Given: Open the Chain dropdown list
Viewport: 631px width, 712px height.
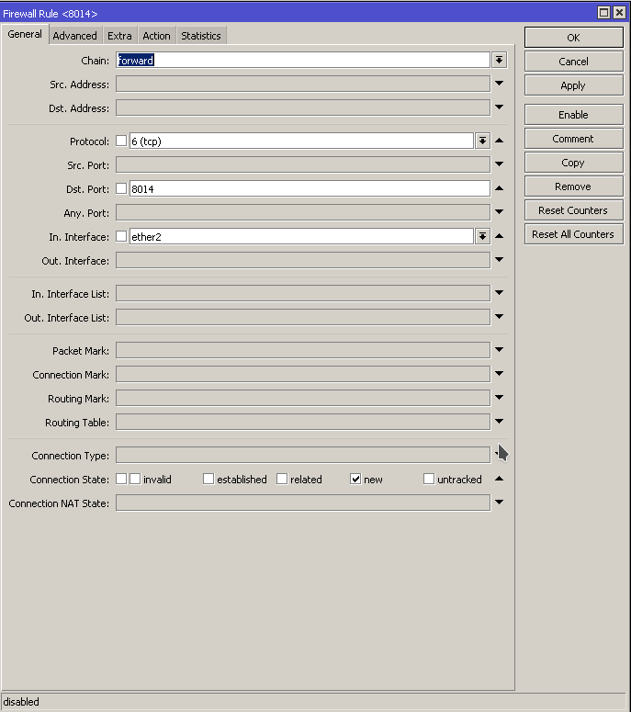Looking at the screenshot, I should (500, 60).
